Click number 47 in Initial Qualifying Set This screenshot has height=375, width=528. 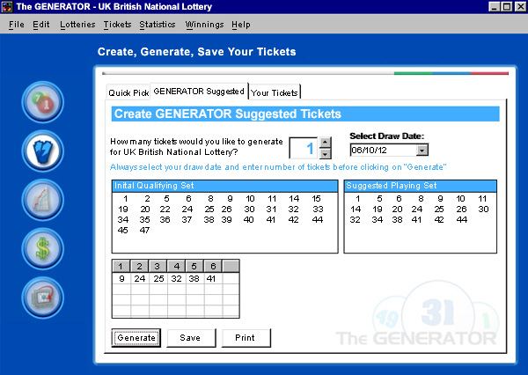(144, 230)
